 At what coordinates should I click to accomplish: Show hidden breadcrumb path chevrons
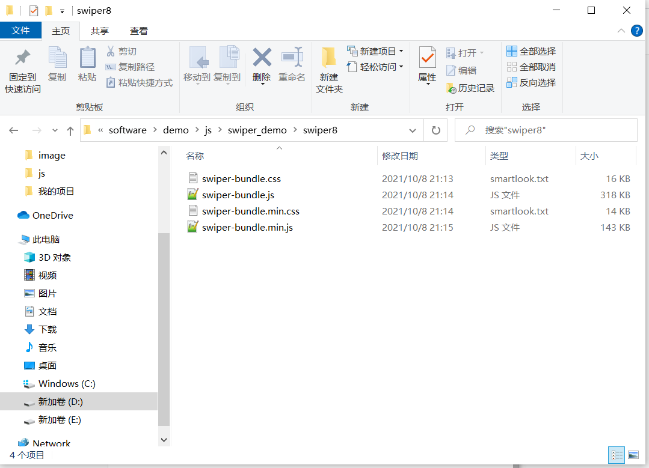coord(100,130)
